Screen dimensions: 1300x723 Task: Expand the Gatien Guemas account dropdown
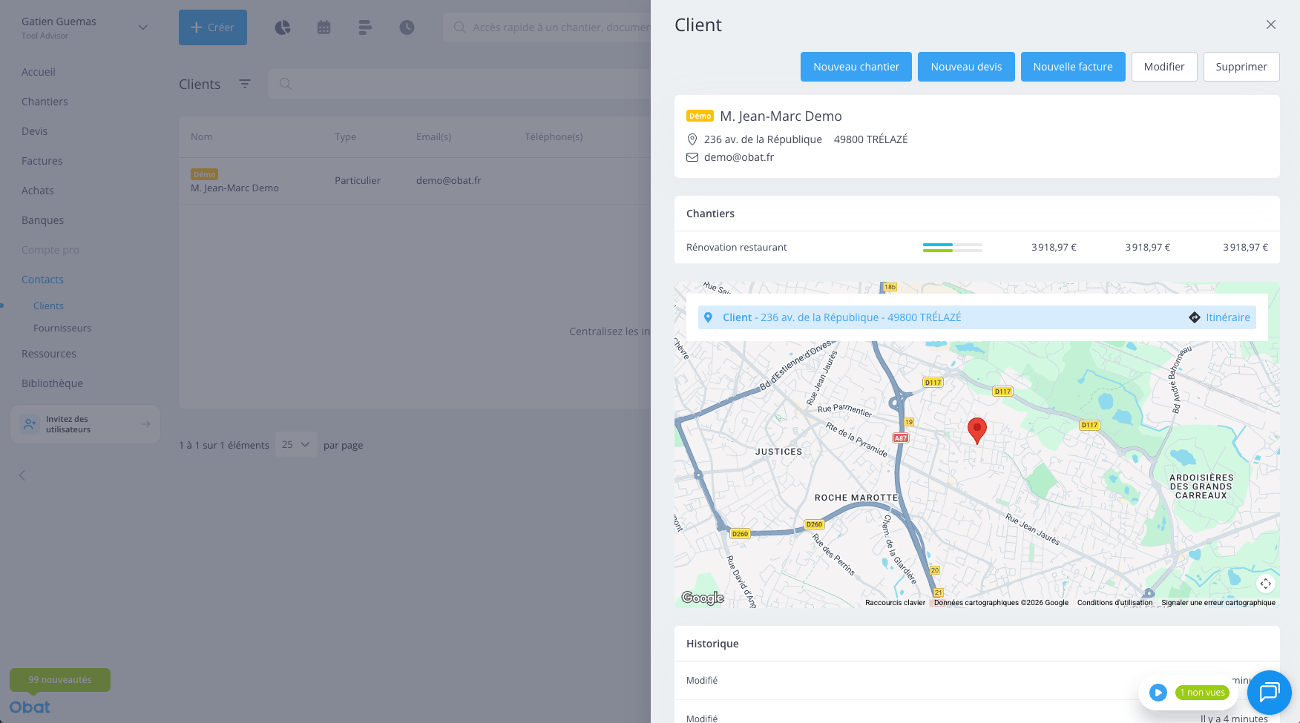(143, 27)
